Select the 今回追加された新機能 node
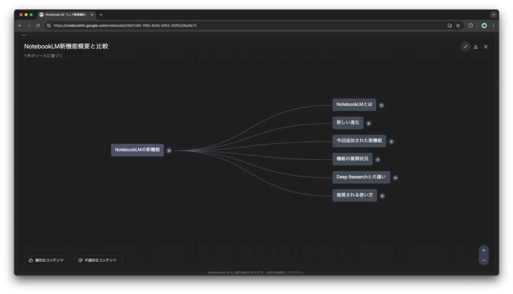The height and width of the screenshot is (294, 513). tap(359, 141)
